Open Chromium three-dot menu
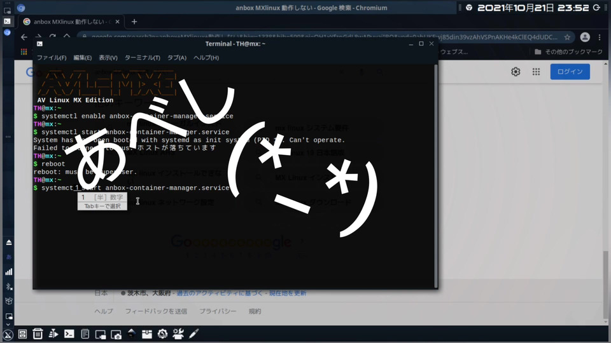This screenshot has width=611, height=343. (600, 37)
